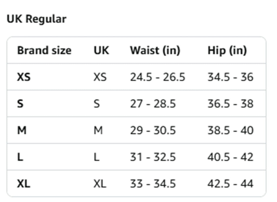
Task: Click waist value 27 - 28.5
Action: [x=153, y=104]
